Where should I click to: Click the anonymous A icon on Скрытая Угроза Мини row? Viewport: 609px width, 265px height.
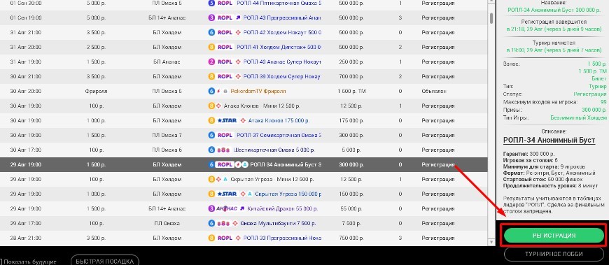[225, 179]
